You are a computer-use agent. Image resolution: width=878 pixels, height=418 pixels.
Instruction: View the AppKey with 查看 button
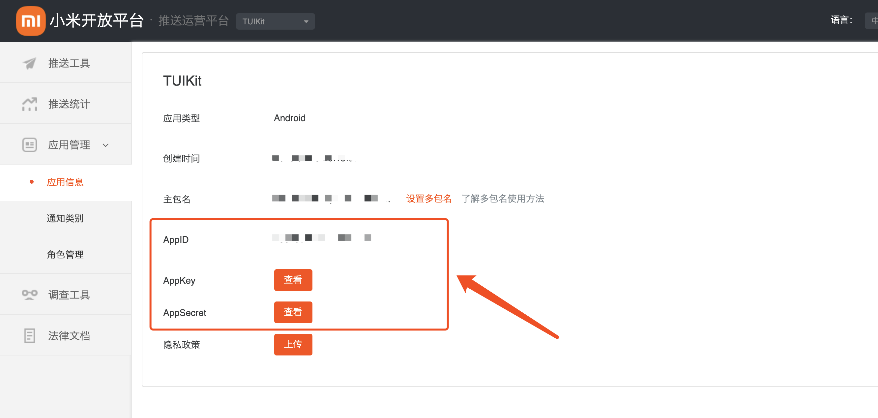[293, 280]
